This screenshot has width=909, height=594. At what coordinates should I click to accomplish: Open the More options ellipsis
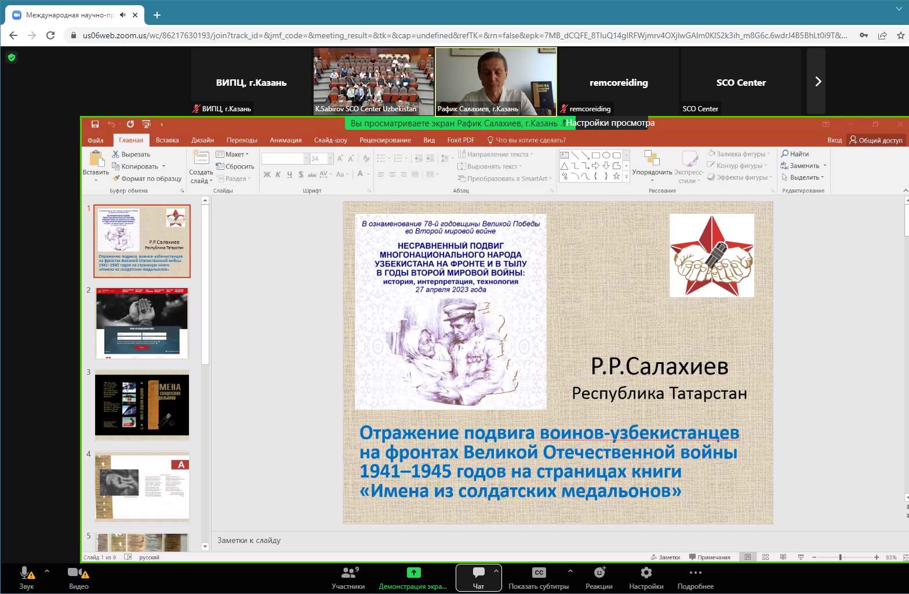(x=695, y=577)
